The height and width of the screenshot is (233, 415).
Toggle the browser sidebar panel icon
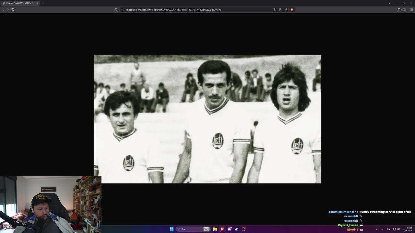pos(404,10)
